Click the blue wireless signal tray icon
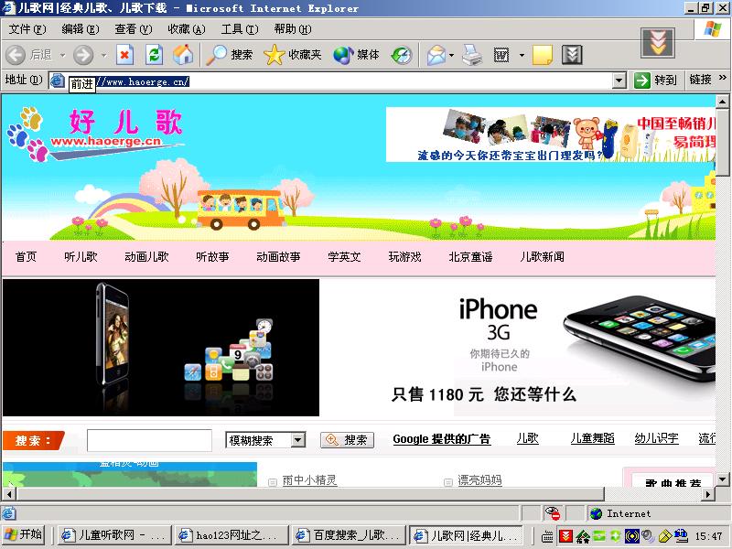 [631, 536]
